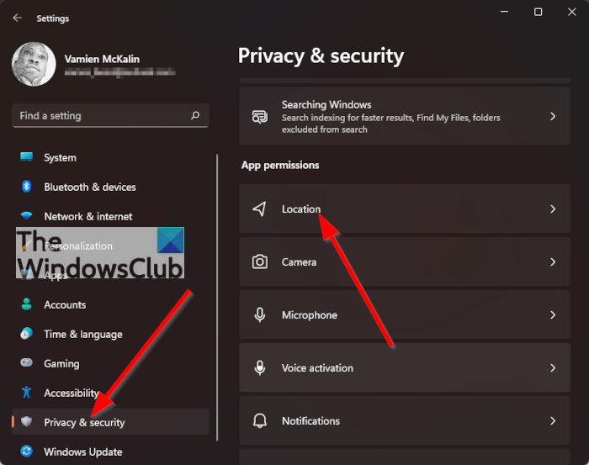Open the Accounts settings section

pyautogui.click(x=65, y=304)
